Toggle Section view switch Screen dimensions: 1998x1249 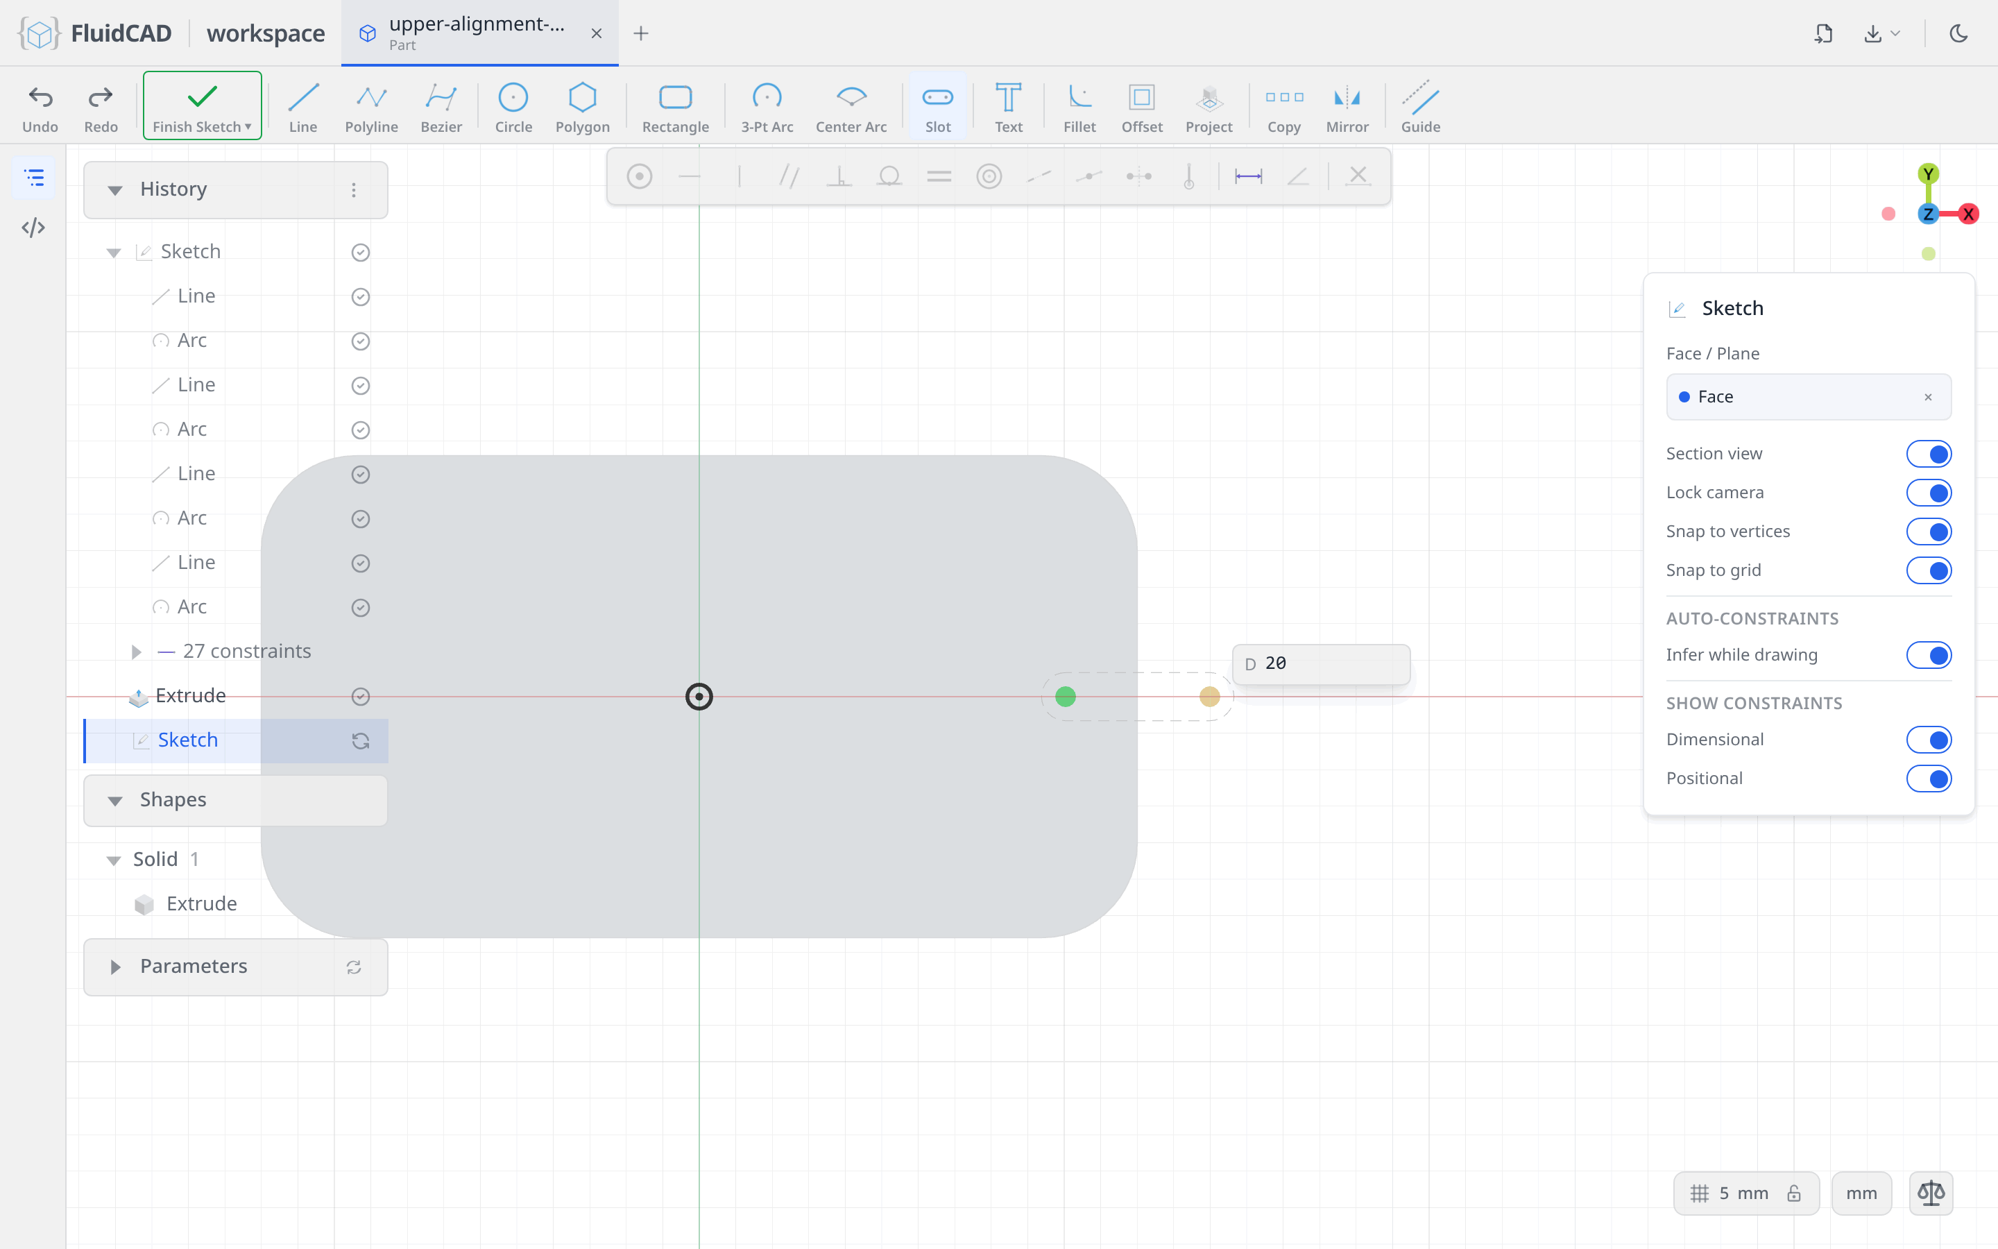1929,454
